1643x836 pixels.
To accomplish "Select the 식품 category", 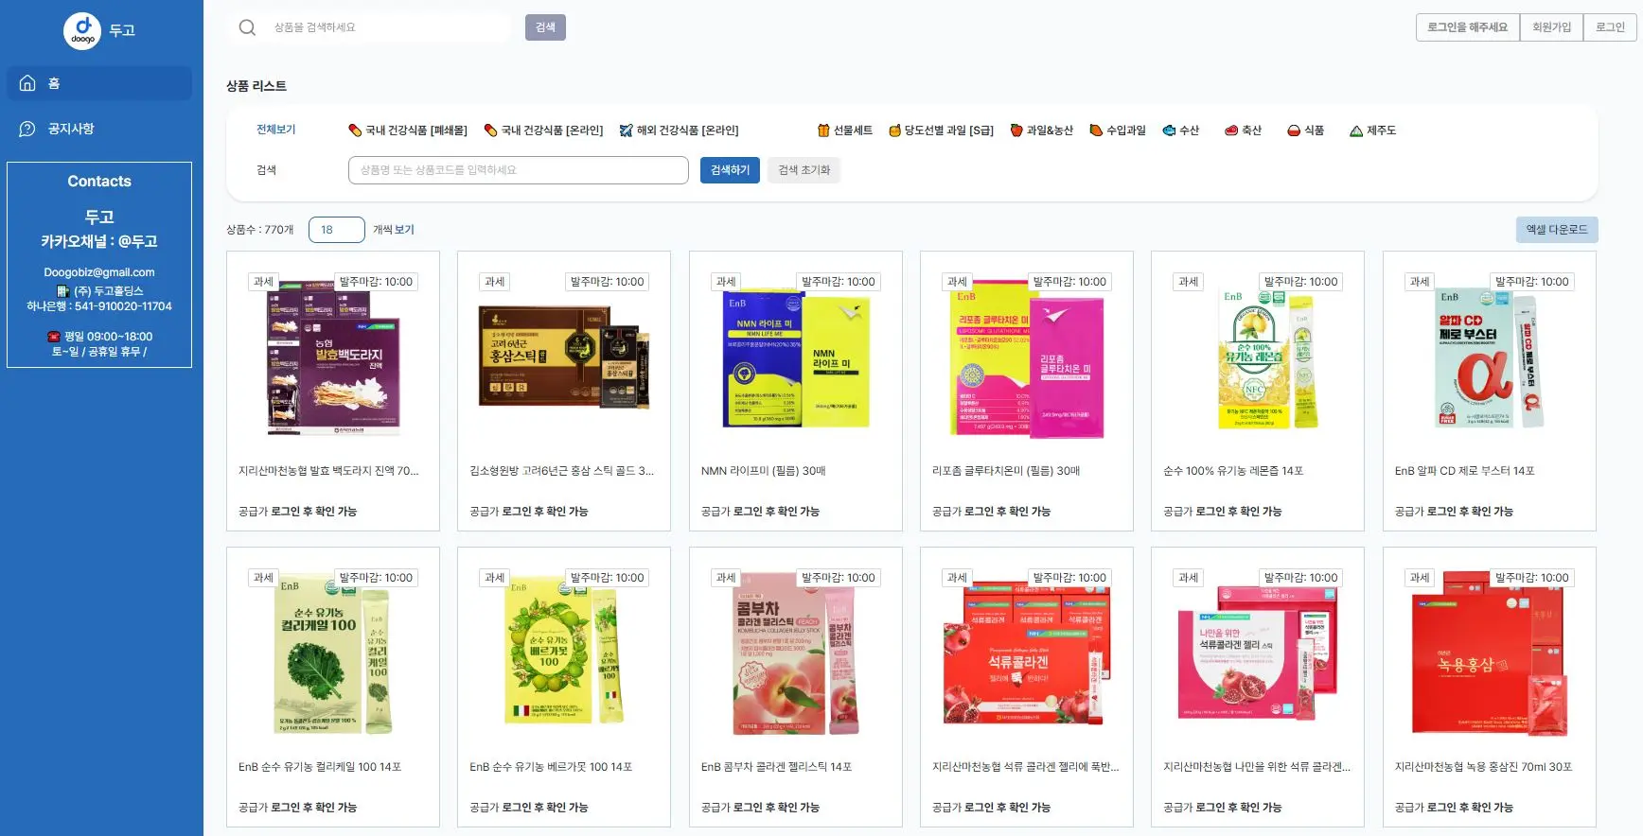I will pos(1305,131).
